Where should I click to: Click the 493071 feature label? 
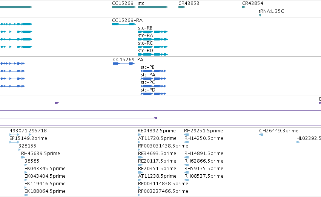[18, 131]
